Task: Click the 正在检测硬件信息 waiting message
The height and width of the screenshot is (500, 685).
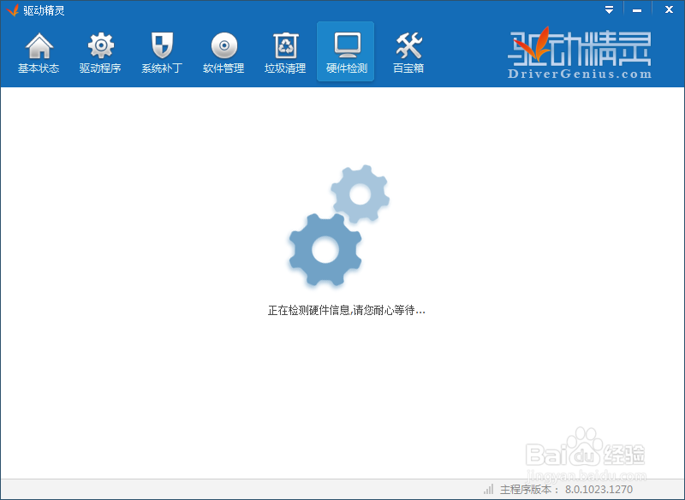Action: pyautogui.click(x=347, y=311)
